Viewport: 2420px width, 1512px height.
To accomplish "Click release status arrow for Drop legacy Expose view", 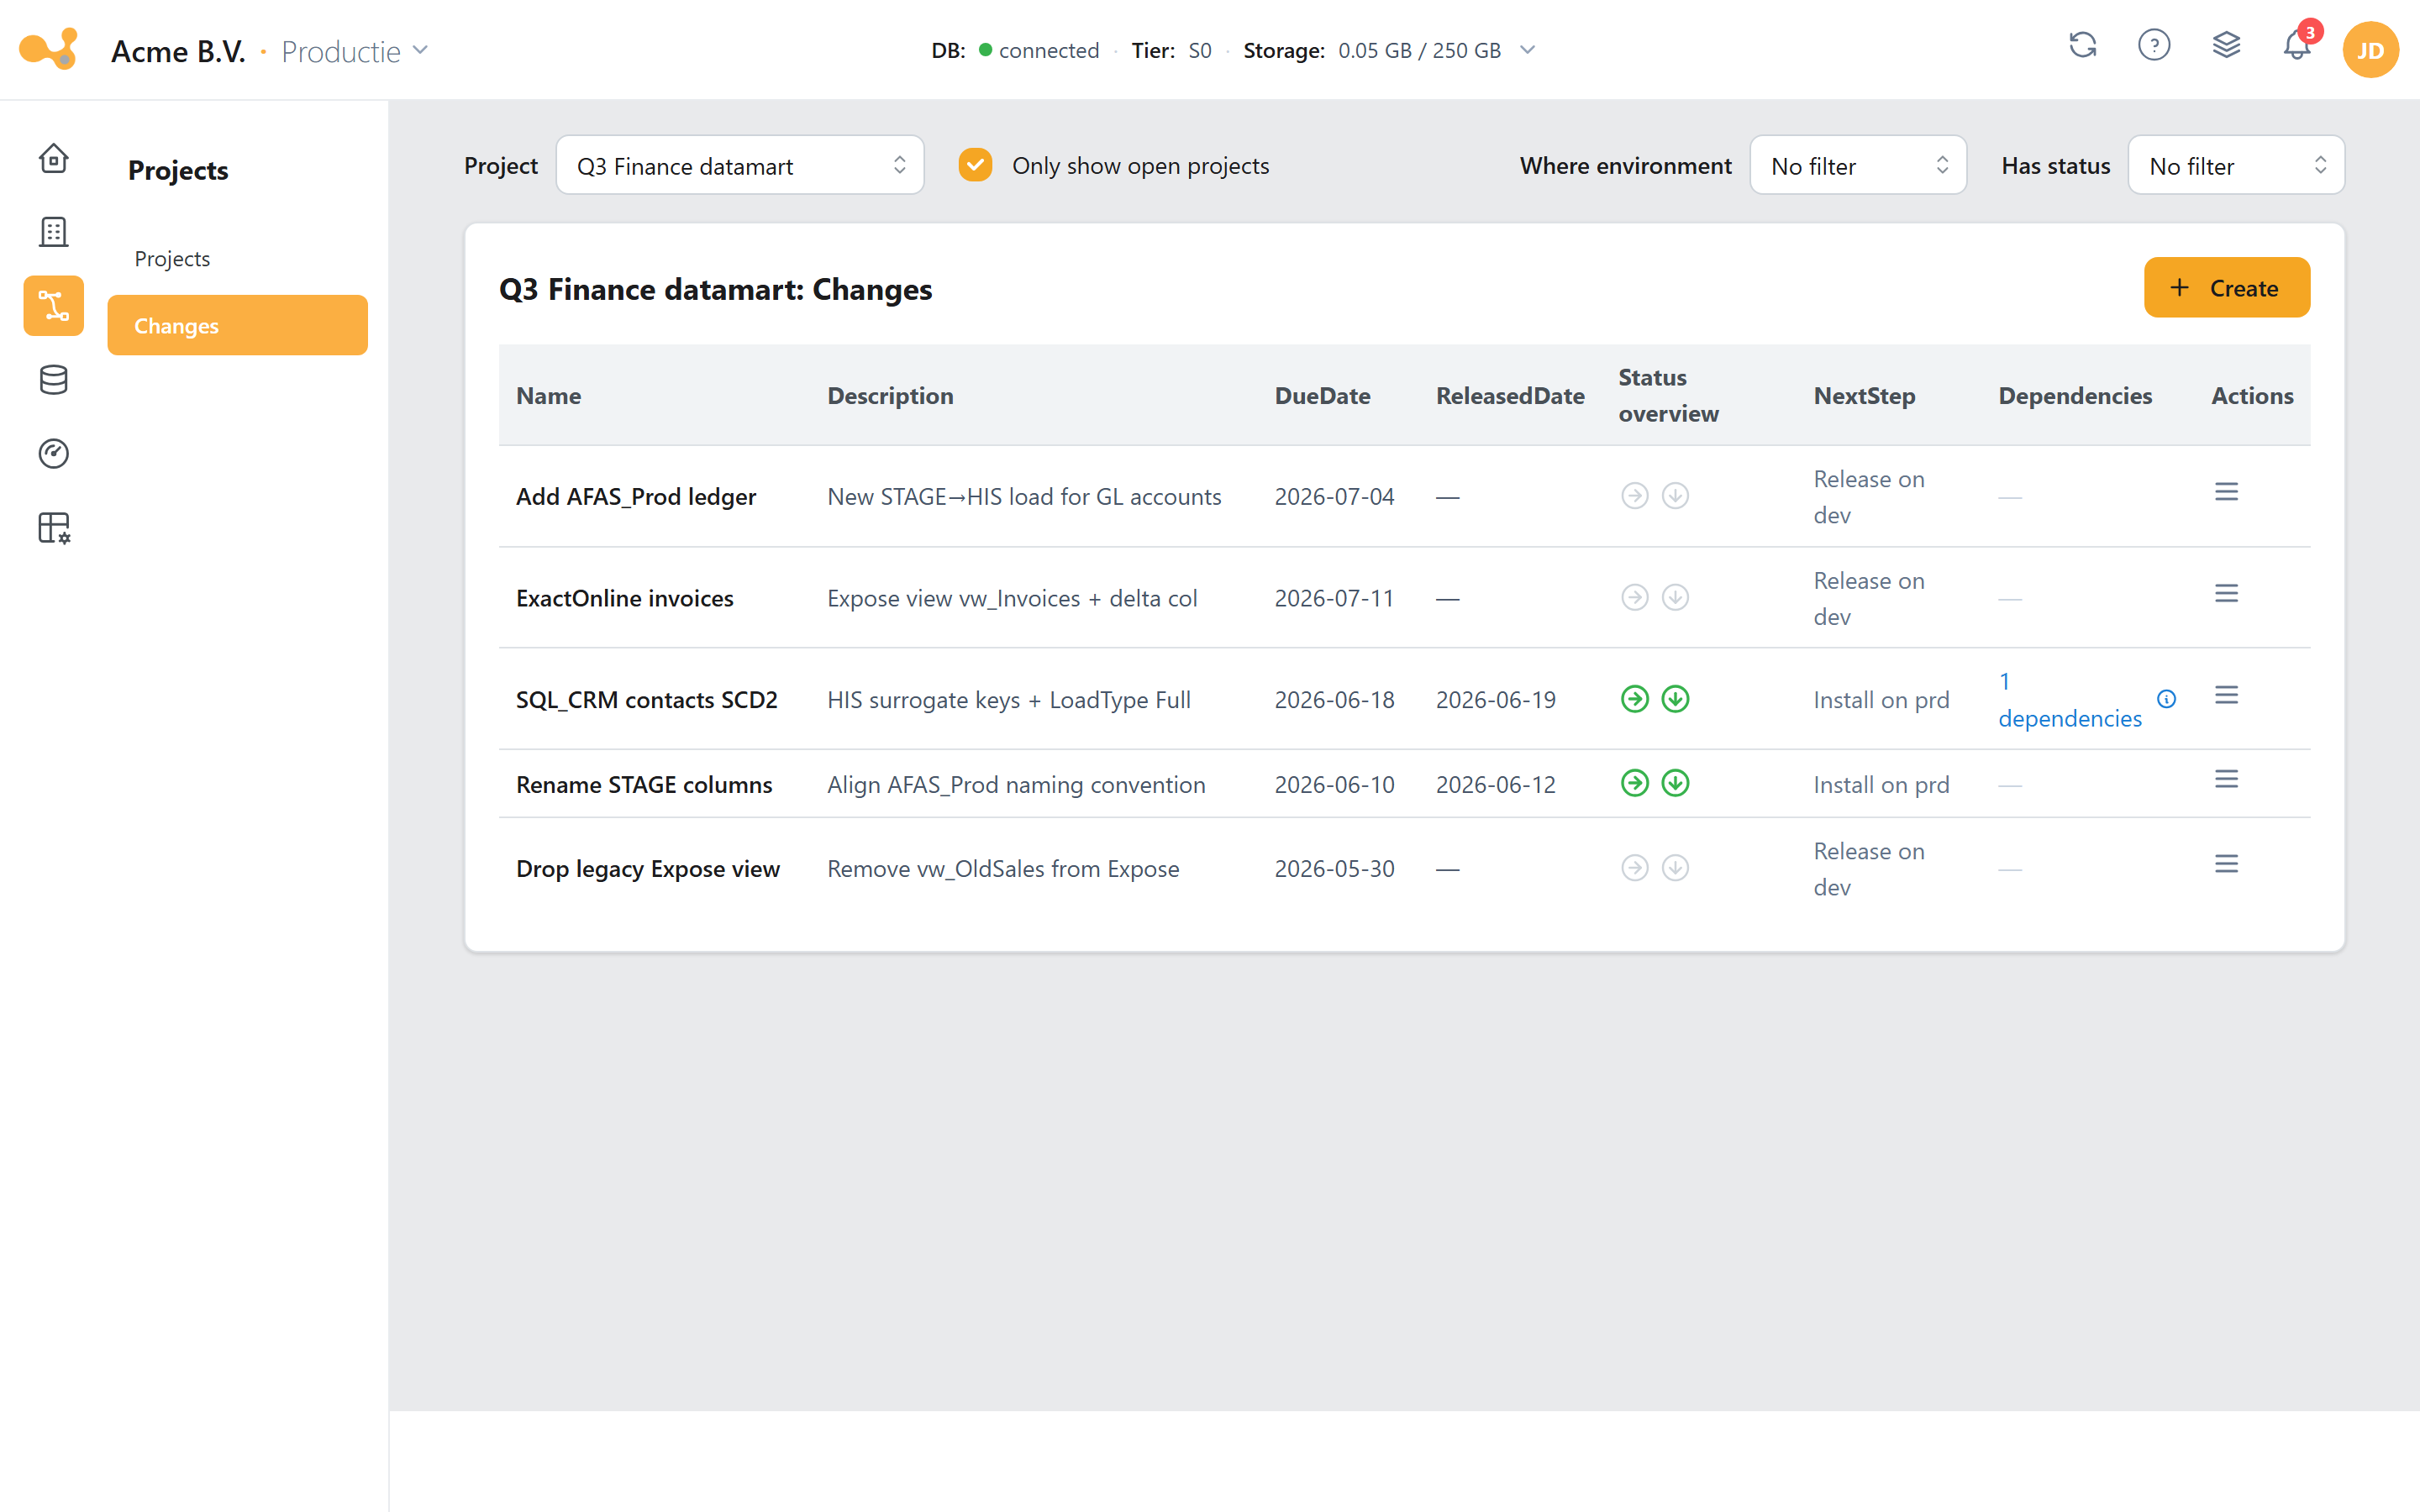I will tap(1634, 868).
